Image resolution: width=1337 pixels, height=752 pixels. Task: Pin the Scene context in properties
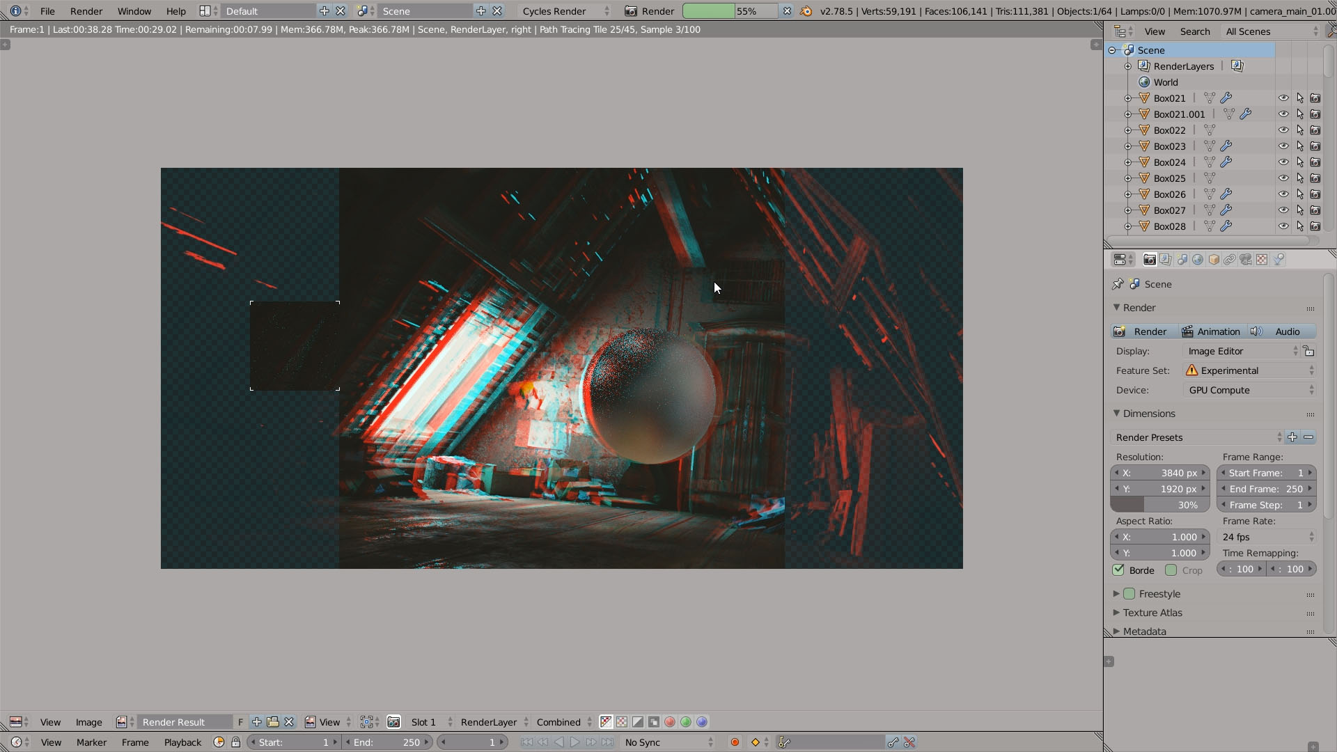1118,284
